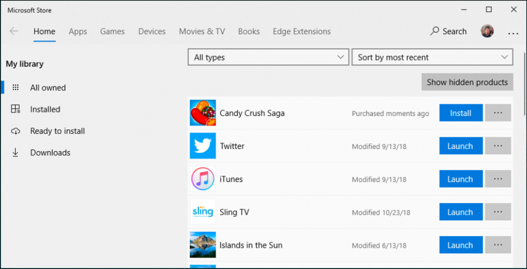
Task: Select the Sling TV app icon
Action: point(202,212)
